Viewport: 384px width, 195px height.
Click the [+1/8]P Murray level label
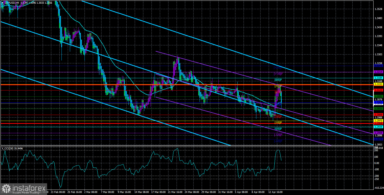click(x=278, y=74)
